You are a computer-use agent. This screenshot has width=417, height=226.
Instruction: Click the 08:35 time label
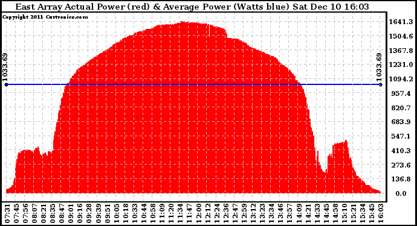coord(53,213)
